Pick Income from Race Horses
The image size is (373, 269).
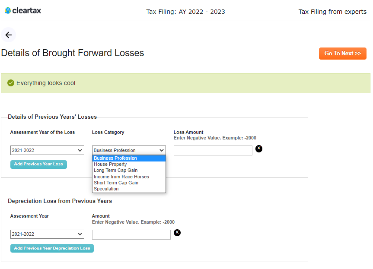click(x=129, y=177)
